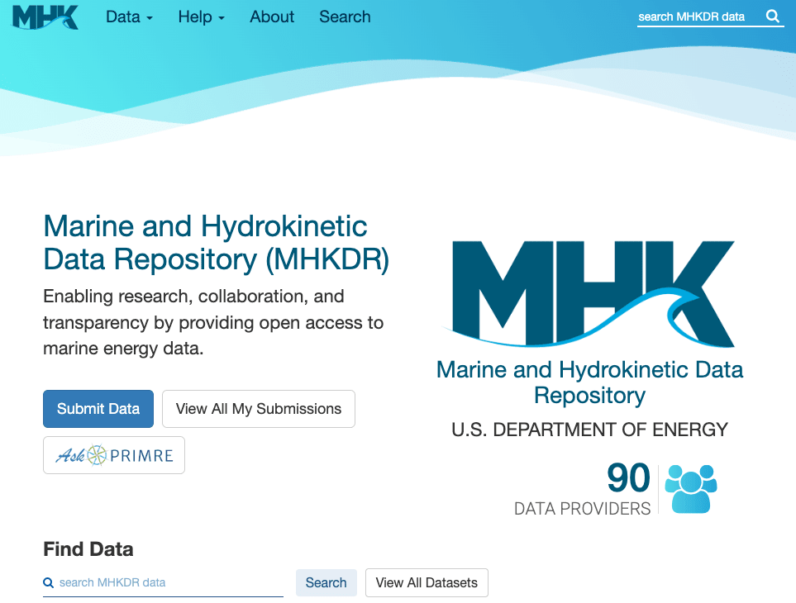Click the Search button under Find Data
796x603 pixels.
click(x=326, y=582)
